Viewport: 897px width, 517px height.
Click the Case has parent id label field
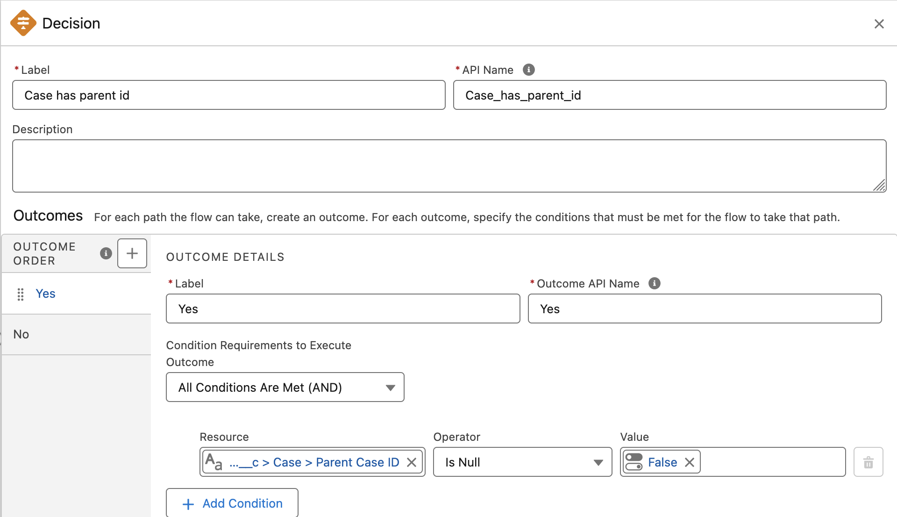tap(229, 95)
